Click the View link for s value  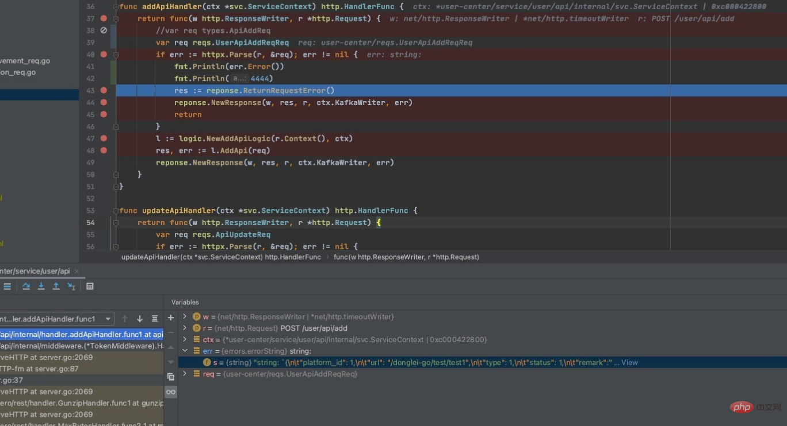click(x=629, y=362)
